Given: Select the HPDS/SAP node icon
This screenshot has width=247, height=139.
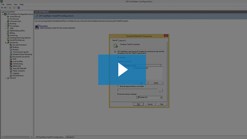Looking at the screenshot, I should [11, 66].
